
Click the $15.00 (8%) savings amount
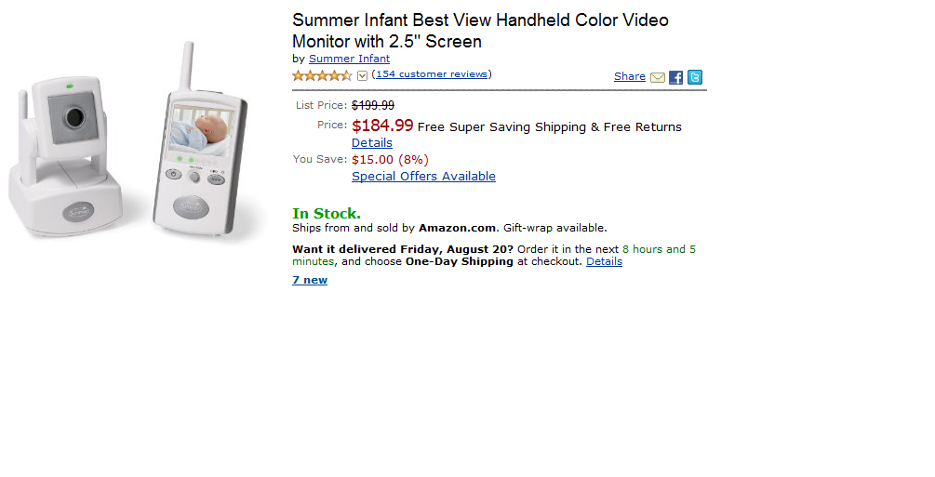coord(390,160)
